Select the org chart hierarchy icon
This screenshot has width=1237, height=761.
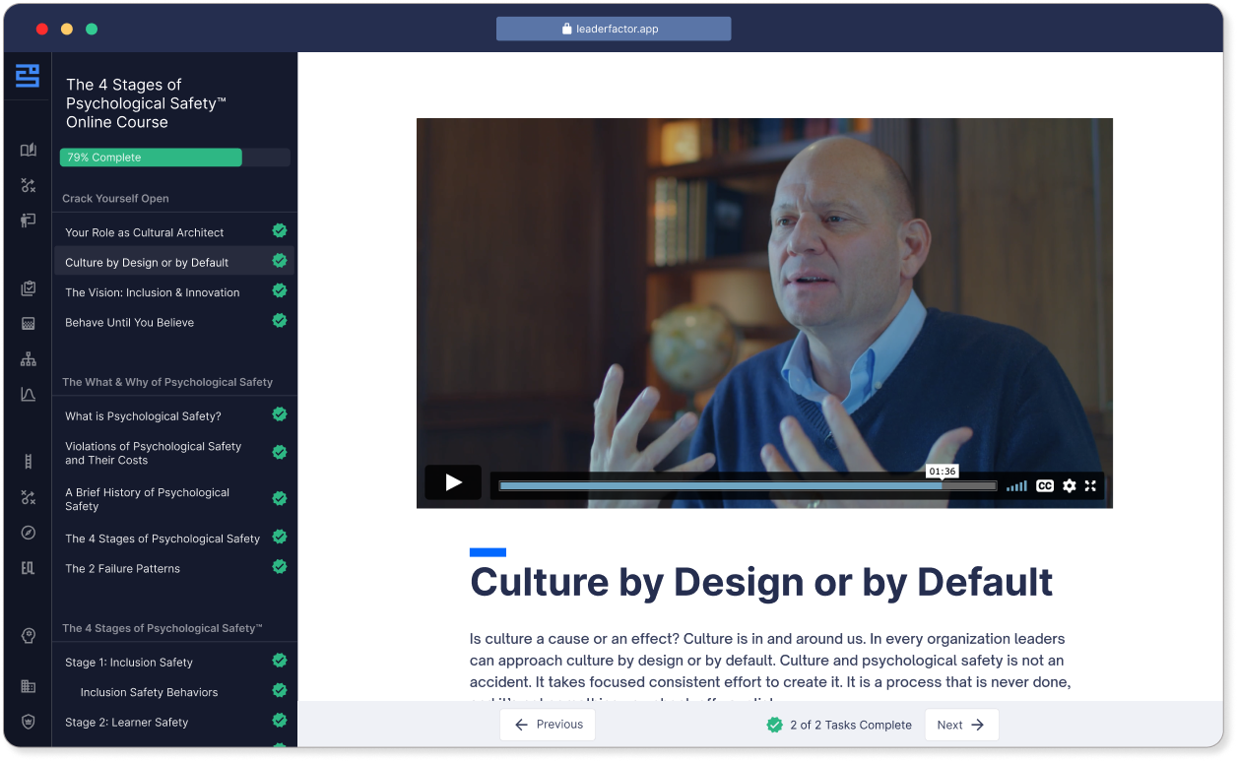coord(29,359)
